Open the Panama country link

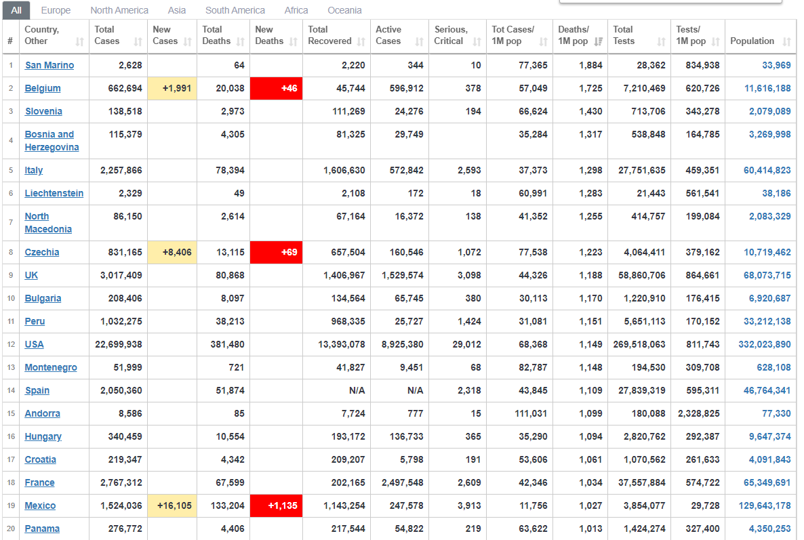tap(42, 528)
